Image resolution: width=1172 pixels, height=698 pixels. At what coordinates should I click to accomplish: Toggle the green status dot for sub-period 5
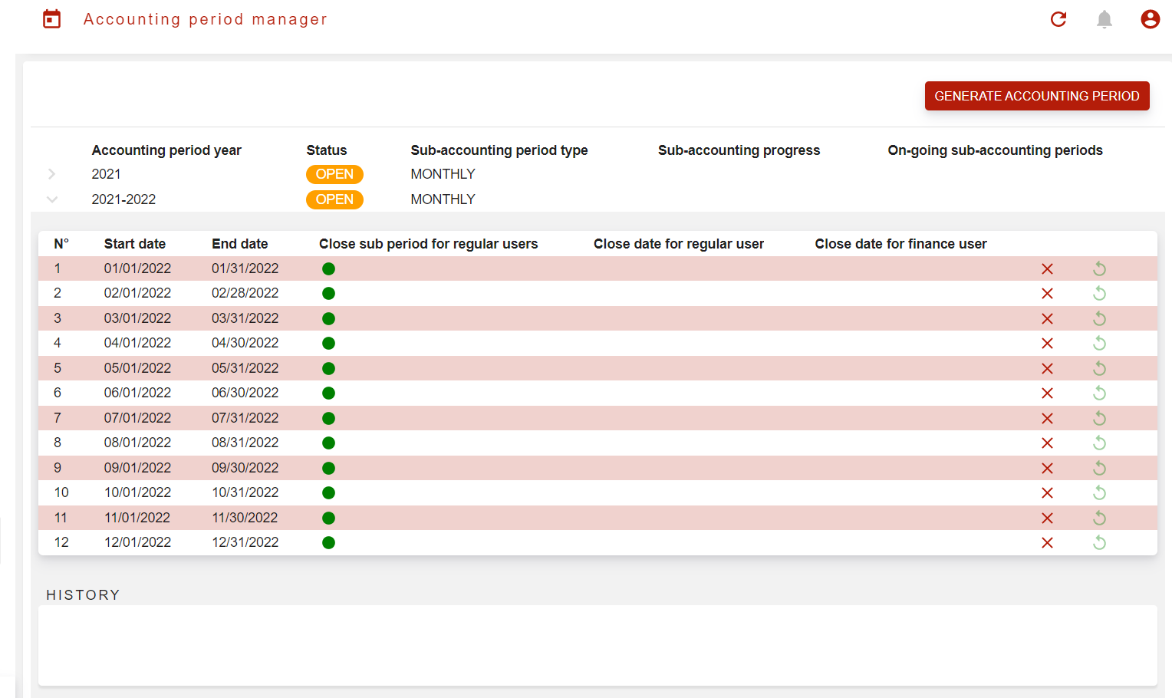click(x=328, y=369)
